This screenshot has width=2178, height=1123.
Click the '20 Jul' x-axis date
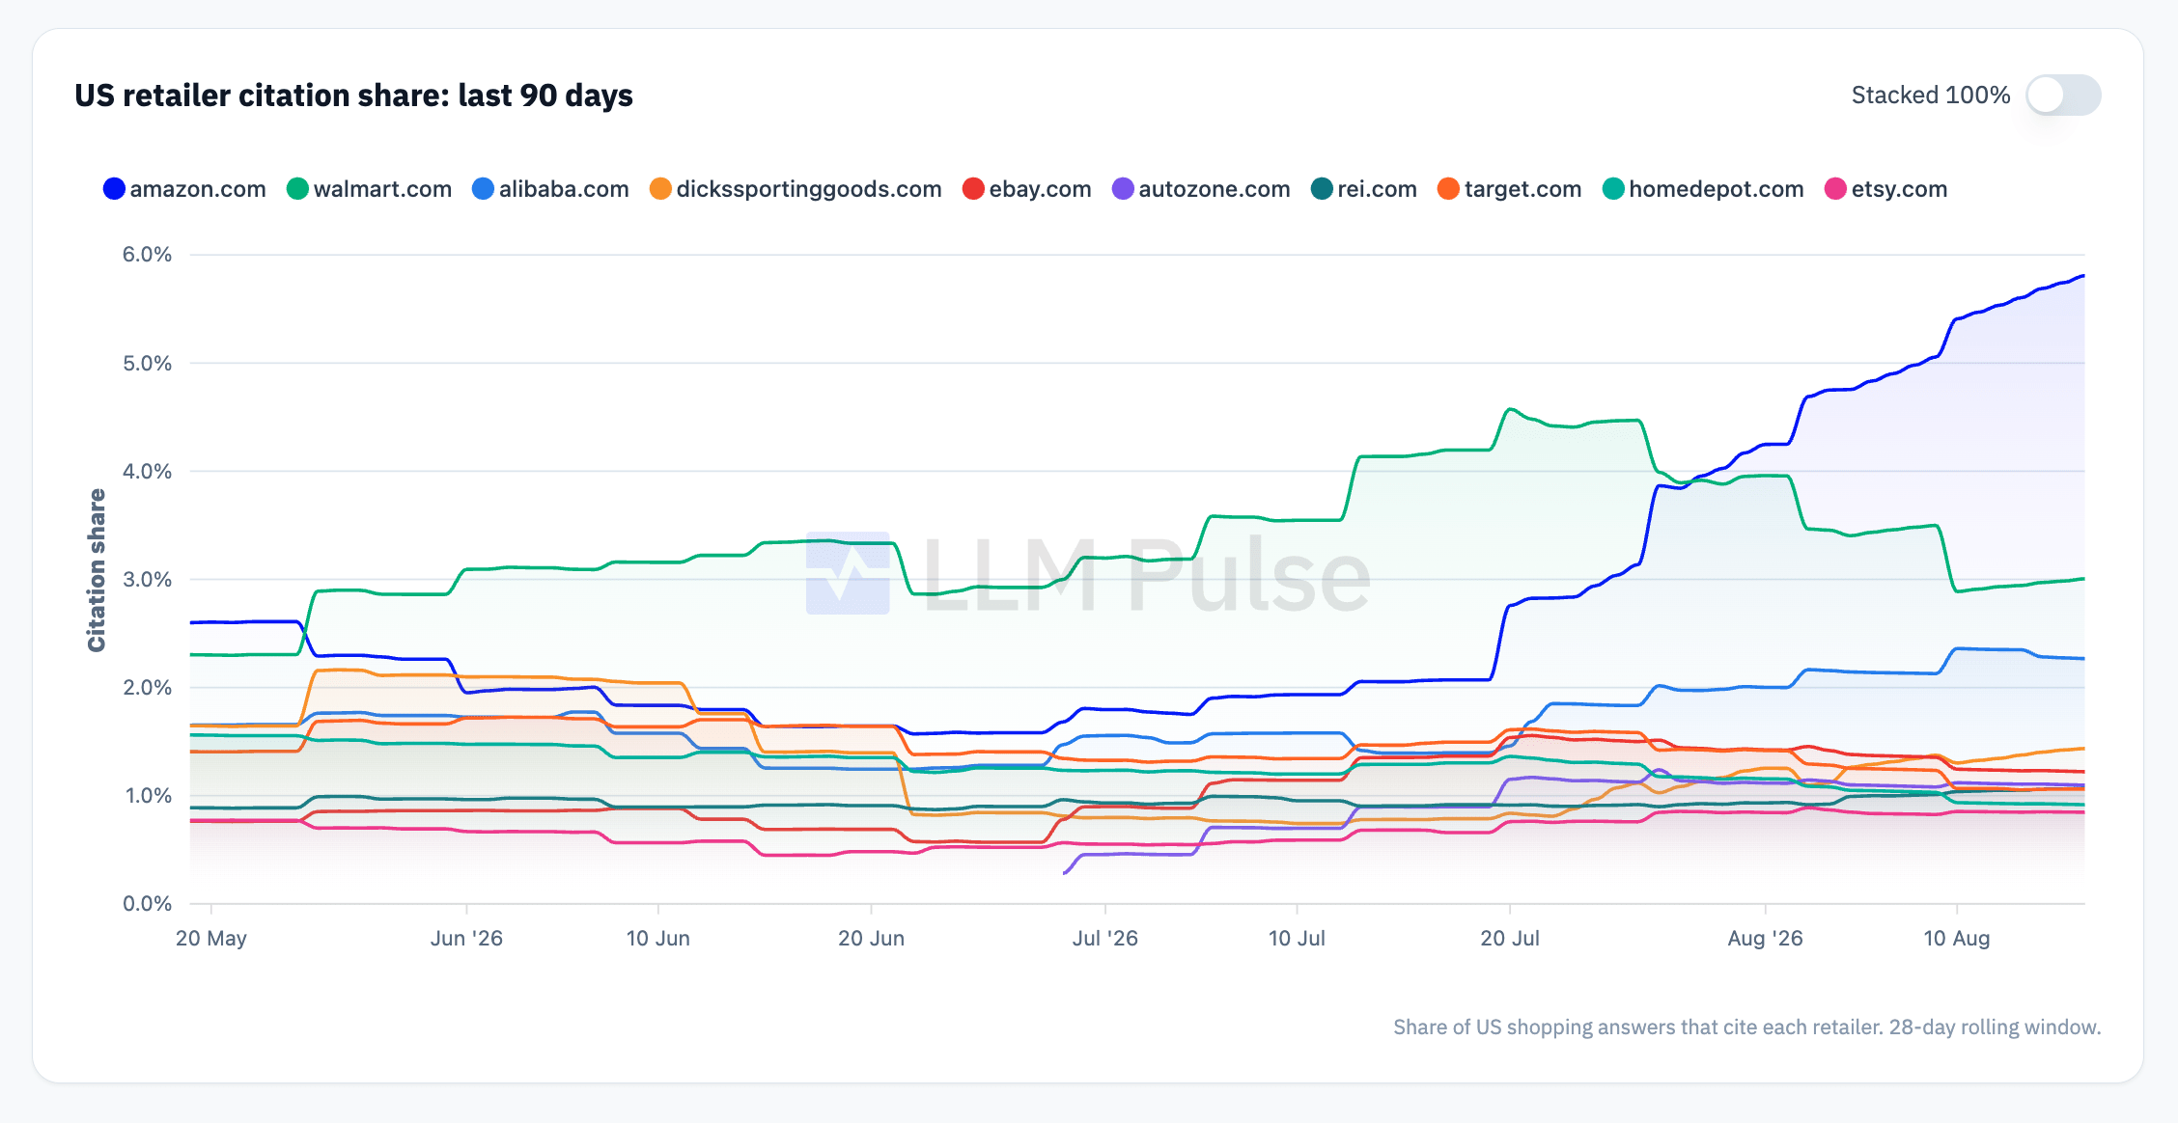pos(1510,938)
